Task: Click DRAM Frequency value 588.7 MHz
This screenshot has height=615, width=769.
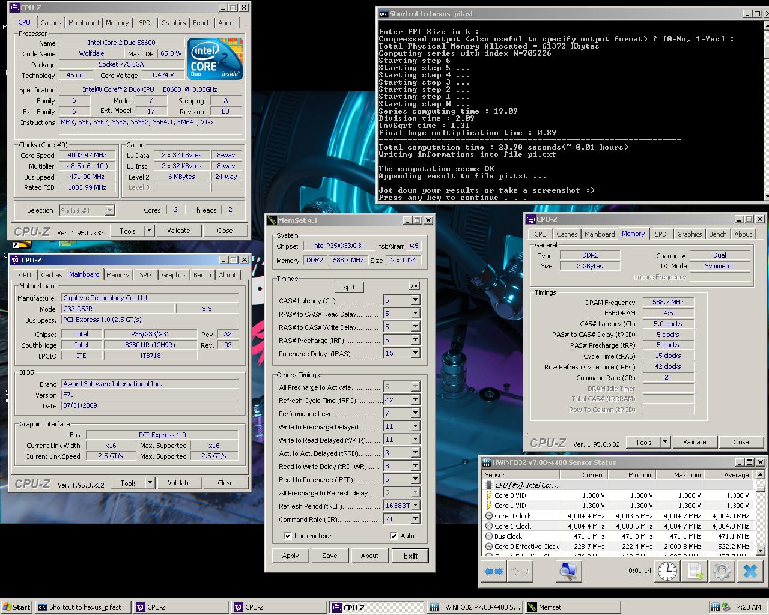Action: (667, 302)
